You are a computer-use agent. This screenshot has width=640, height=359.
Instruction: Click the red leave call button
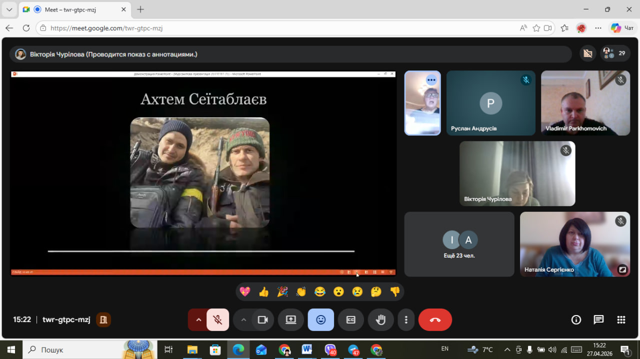click(x=435, y=320)
